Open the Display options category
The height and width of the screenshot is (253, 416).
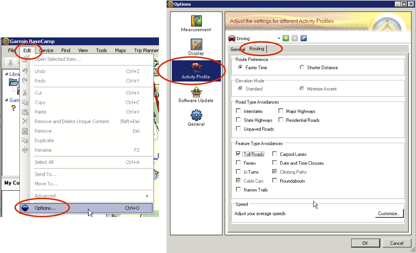click(x=196, y=47)
